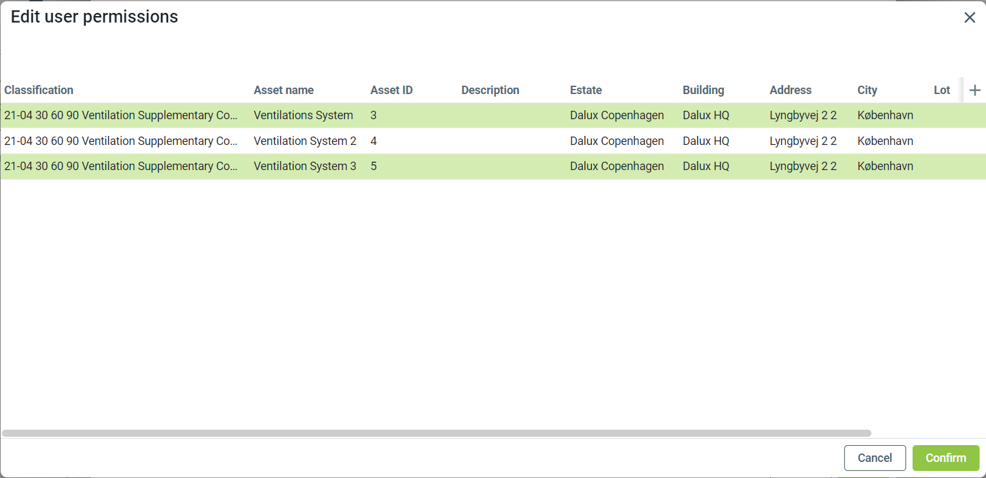Sort by Asset name column header
Viewport: 986px width, 478px height.
coord(283,90)
